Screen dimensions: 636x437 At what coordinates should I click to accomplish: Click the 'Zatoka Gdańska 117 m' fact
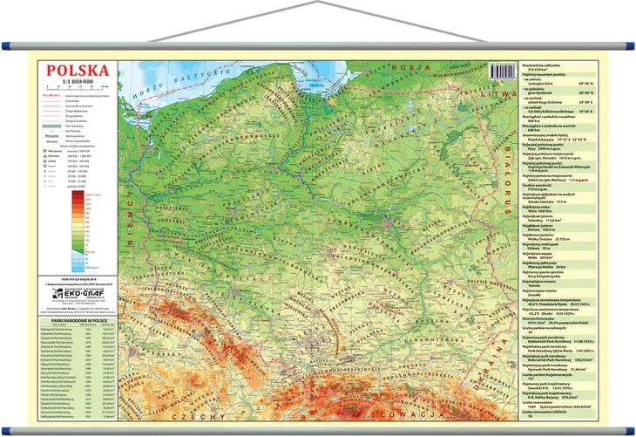[547, 201]
